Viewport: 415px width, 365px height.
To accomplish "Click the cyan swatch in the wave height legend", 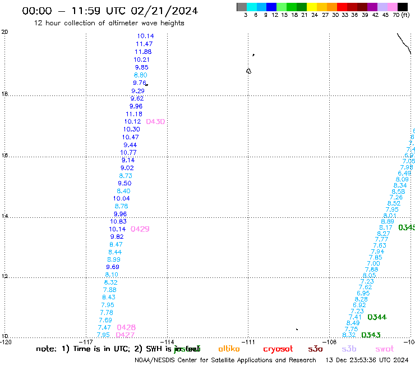I will coord(252,7).
